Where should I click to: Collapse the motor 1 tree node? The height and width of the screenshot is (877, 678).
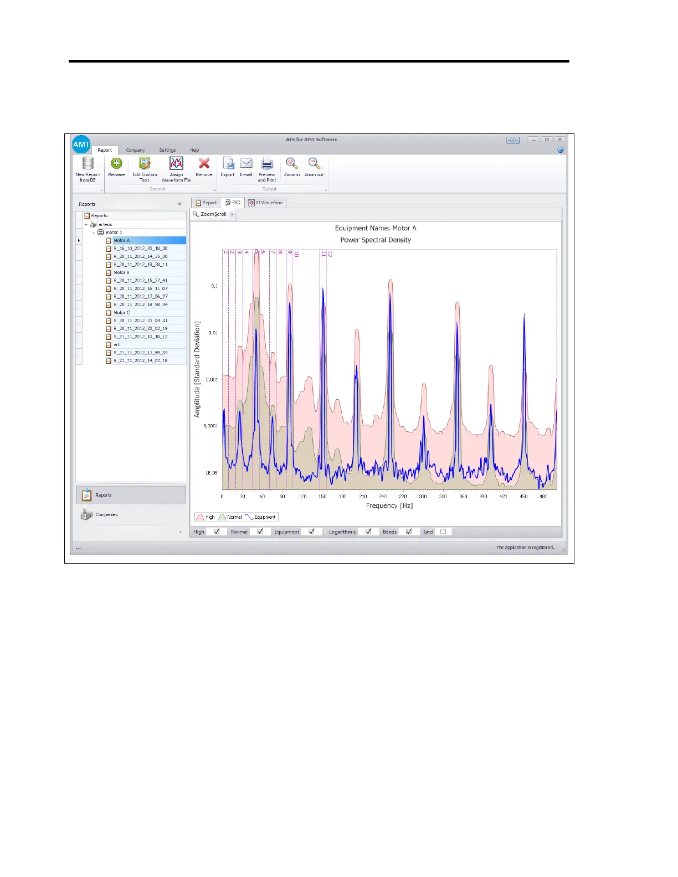[x=94, y=233]
